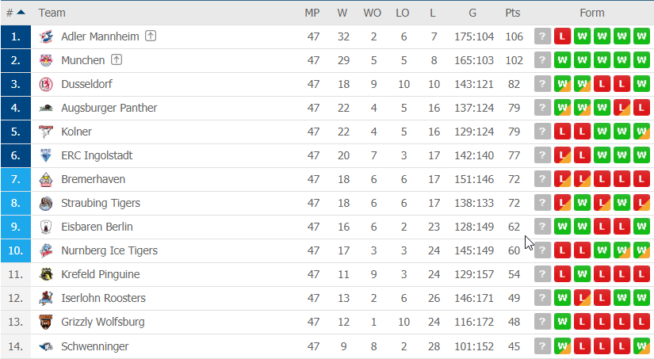
Task: Open the Nurnberg Ice Tigers team link
Action: pos(109,250)
